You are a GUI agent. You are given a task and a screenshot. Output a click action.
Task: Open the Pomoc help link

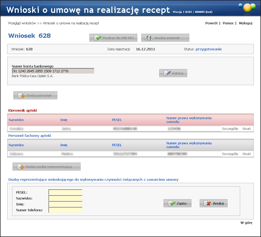(x=228, y=23)
